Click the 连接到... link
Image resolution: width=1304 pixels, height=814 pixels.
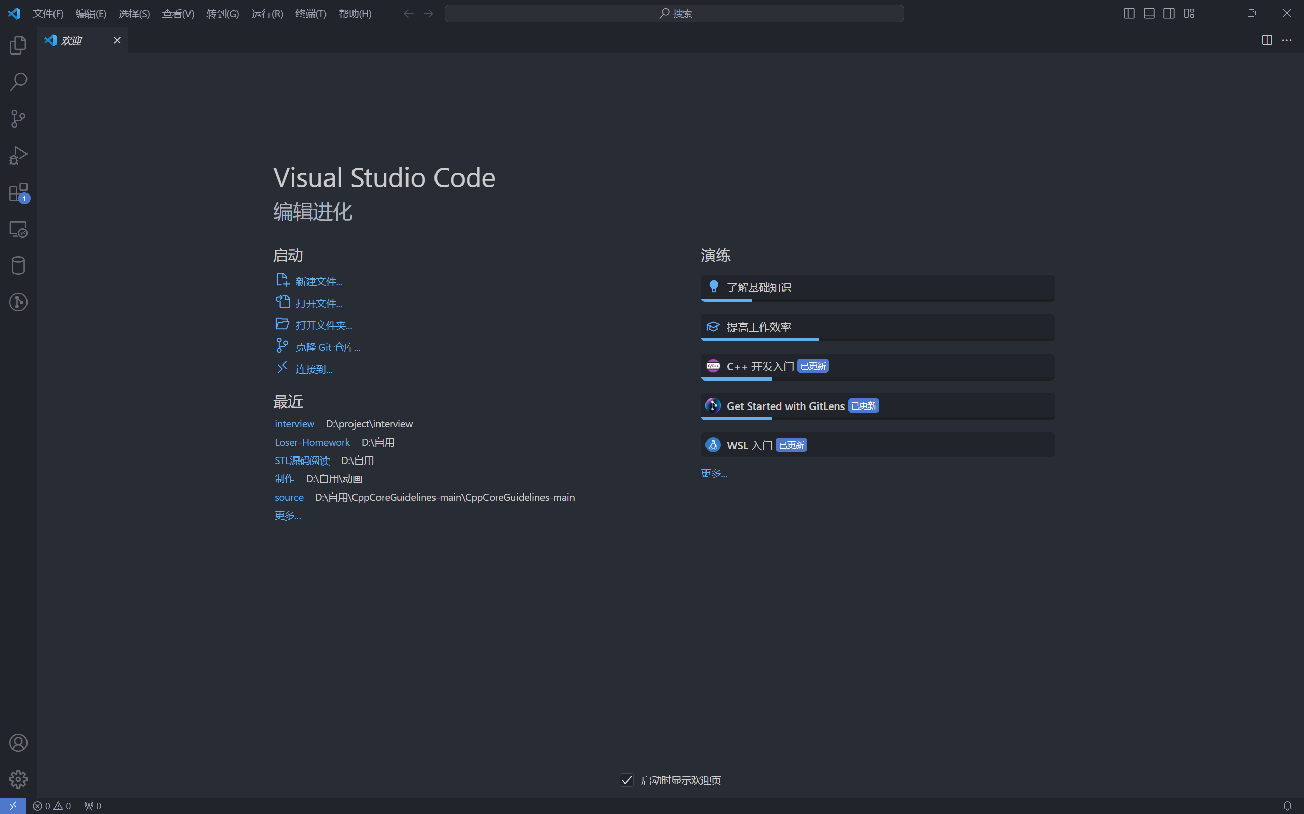coord(314,369)
